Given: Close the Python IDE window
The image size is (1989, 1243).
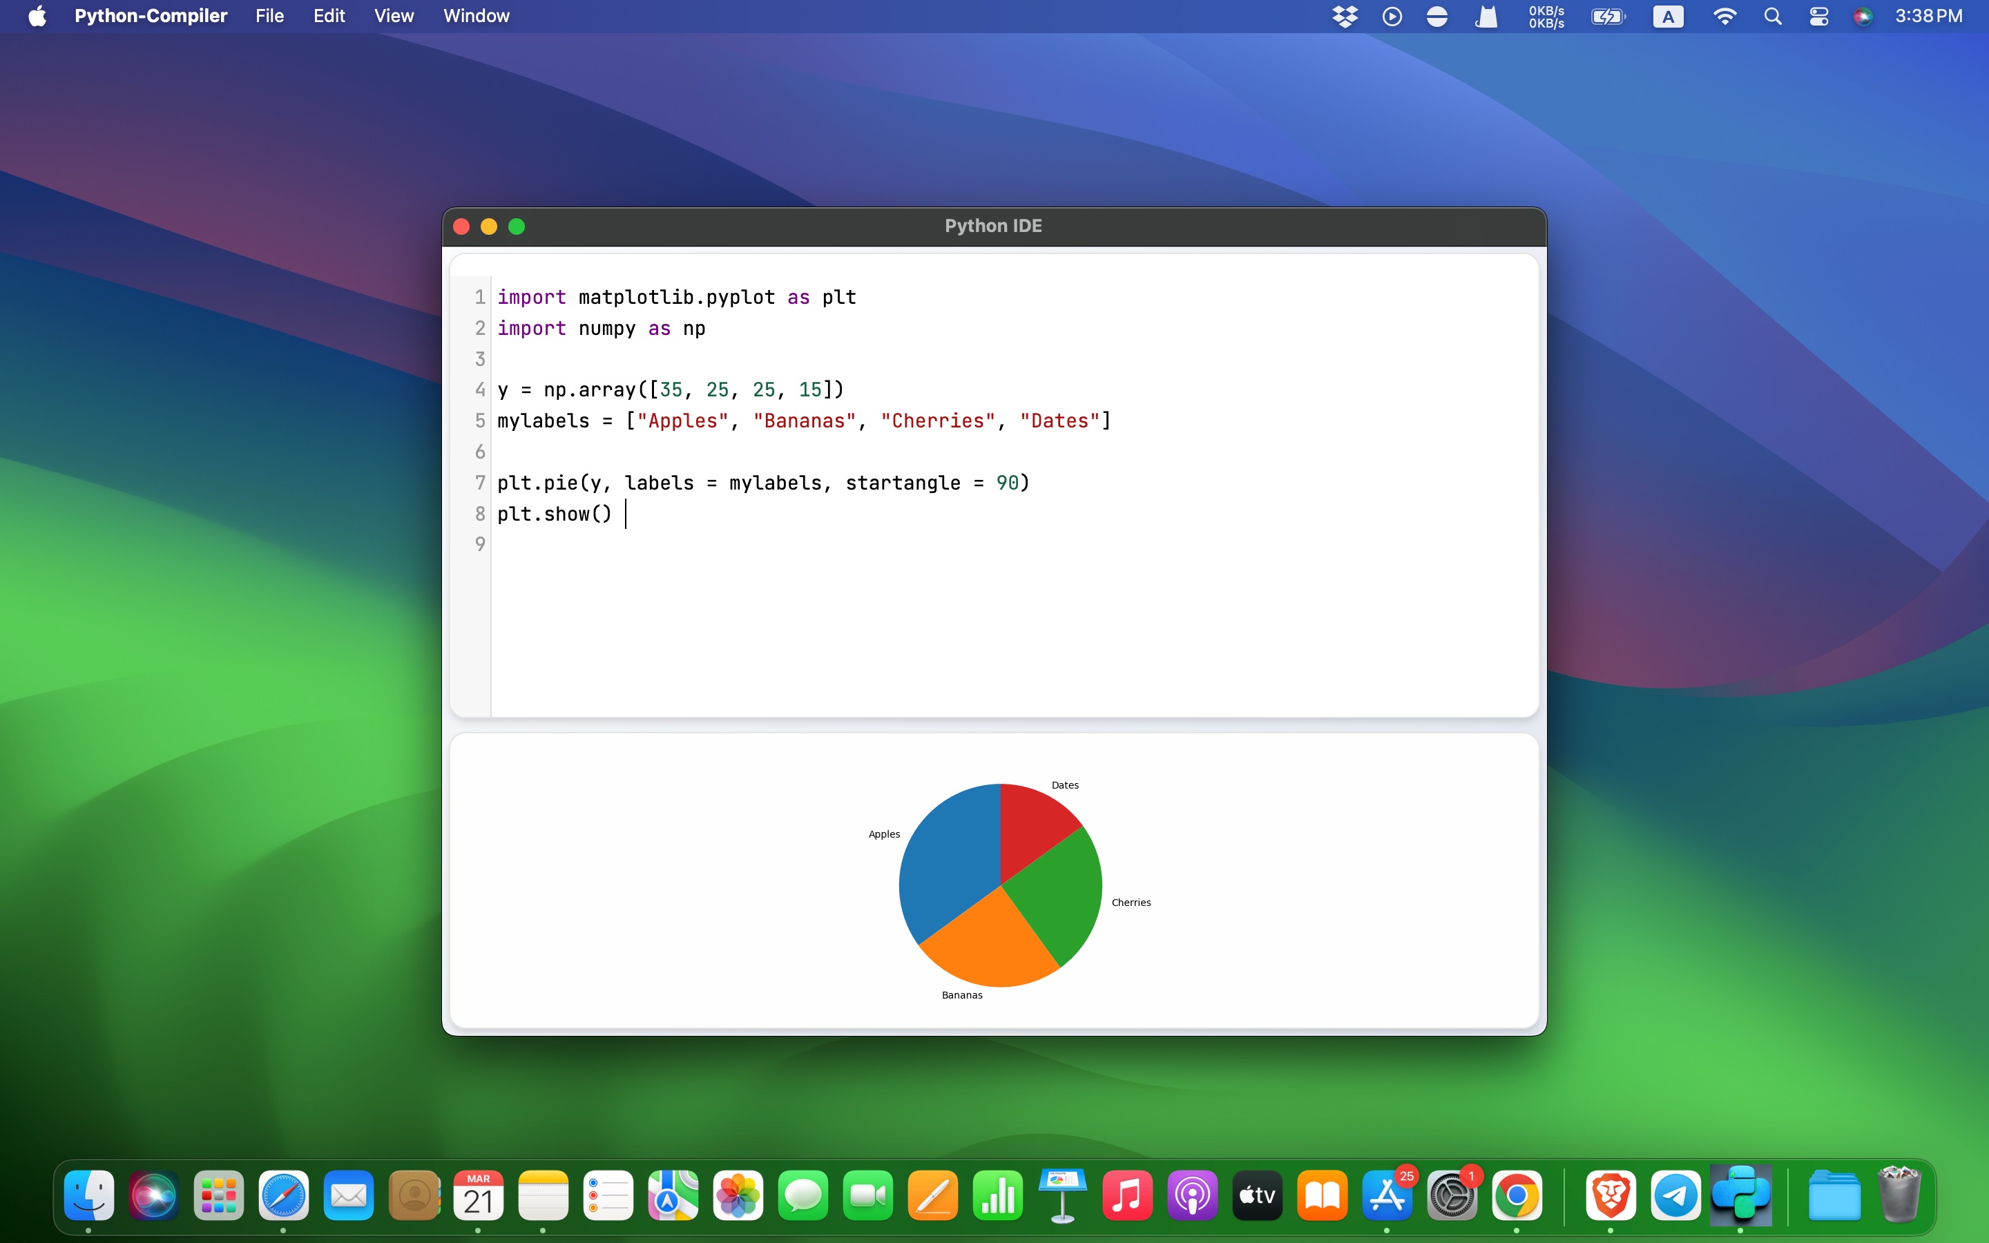Looking at the screenshot, I should pos(462,226).
